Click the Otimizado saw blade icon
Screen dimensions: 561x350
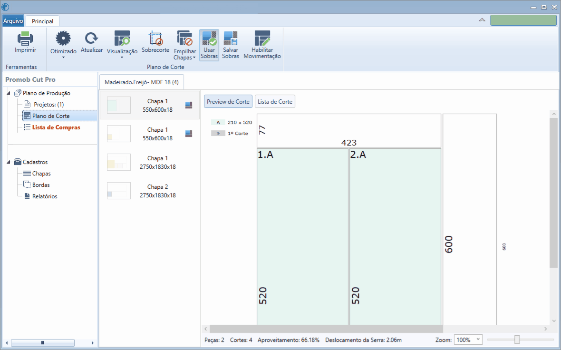tap(63, 39)
